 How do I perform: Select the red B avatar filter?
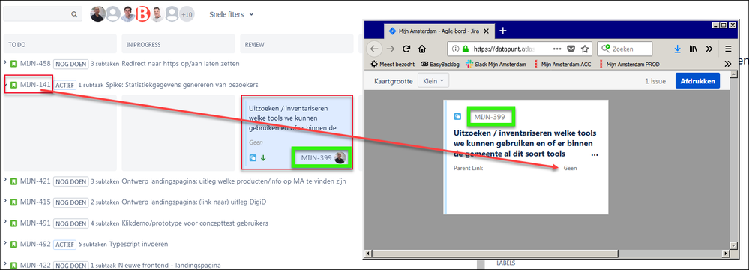142,14
